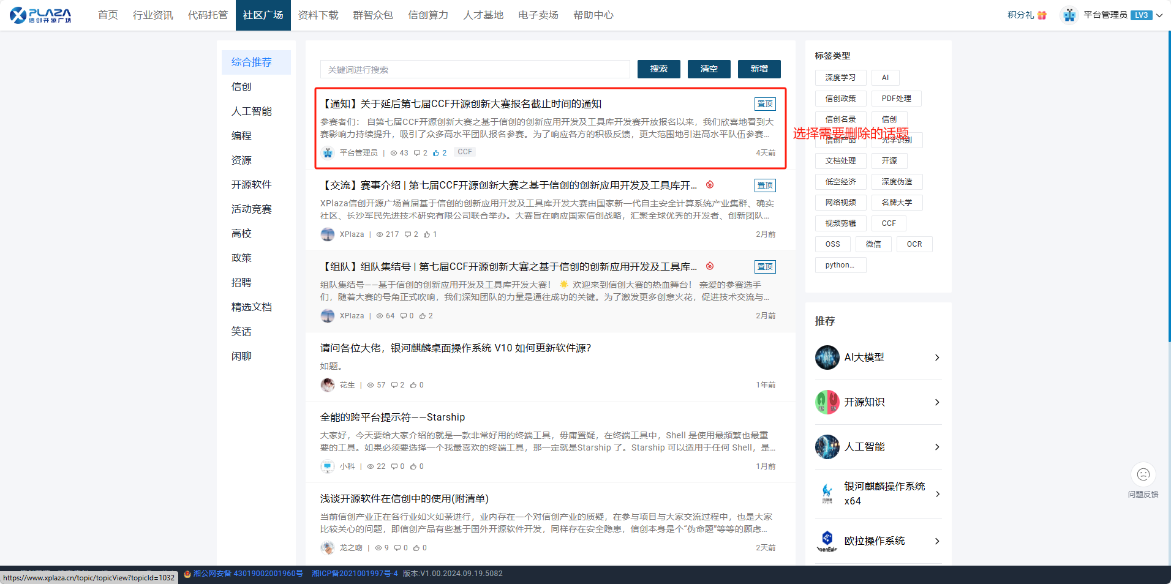
Task: Click the keyword search input field
Action: pyautogui.click(x=475, y=70)
